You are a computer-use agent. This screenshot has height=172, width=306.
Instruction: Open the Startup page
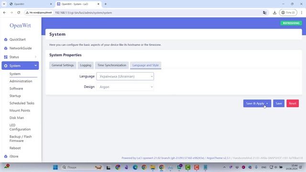click(15, 96)
